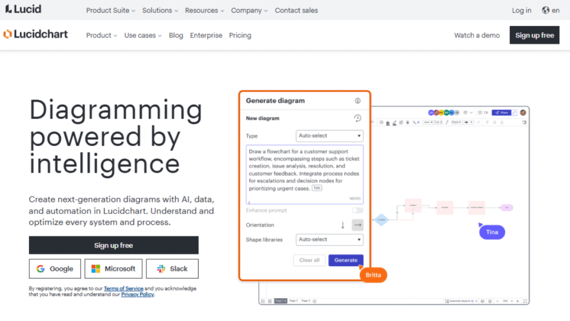Open the Type Auto-select dropdown
This screenshot has height=321, width=570.
point(330,135)
